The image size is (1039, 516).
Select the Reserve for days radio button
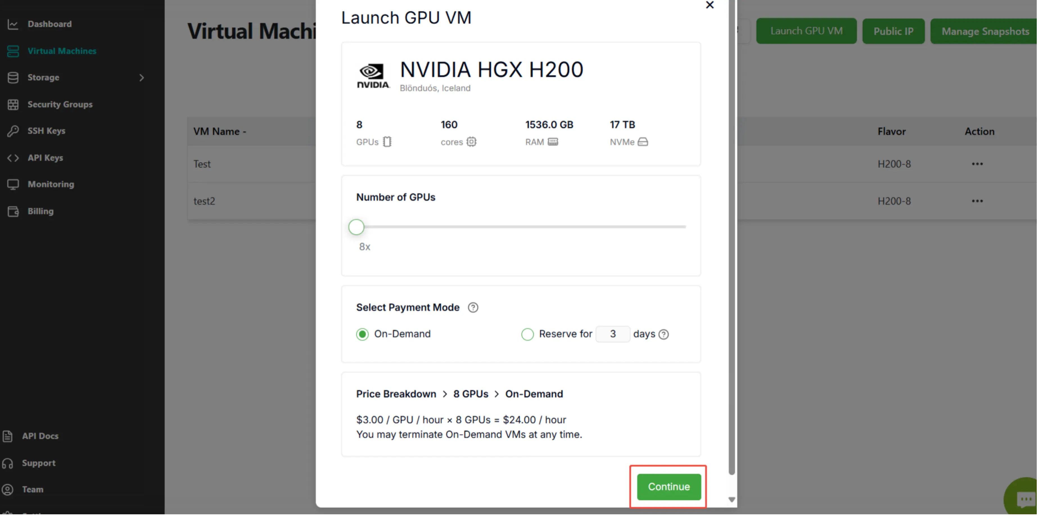pyautogui.click(x=527, y=334)
